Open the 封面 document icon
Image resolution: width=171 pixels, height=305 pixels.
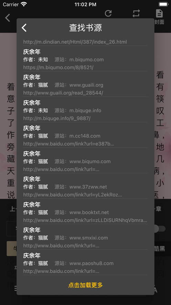click(159, 13)
